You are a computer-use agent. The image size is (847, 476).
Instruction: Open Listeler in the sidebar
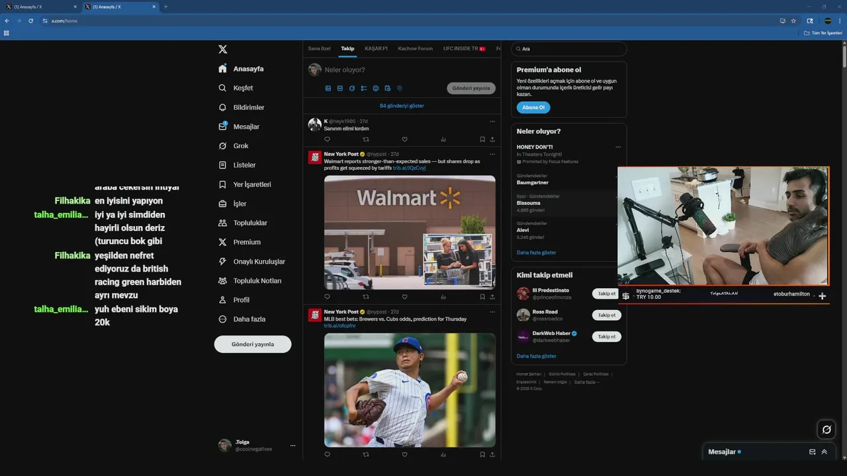(x=236, y=165)
